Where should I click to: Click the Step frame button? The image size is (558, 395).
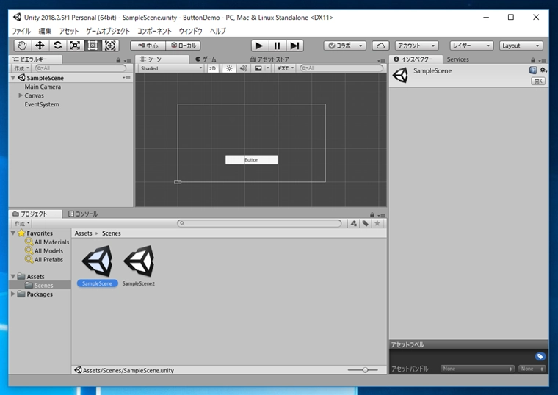point(294,46)
